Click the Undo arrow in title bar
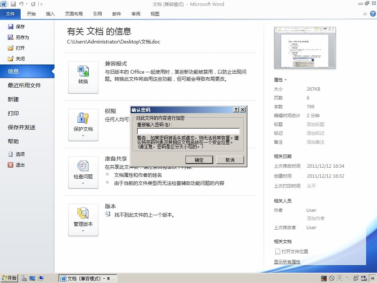Viewport: 377px width, 283px height. click(21, 4)
